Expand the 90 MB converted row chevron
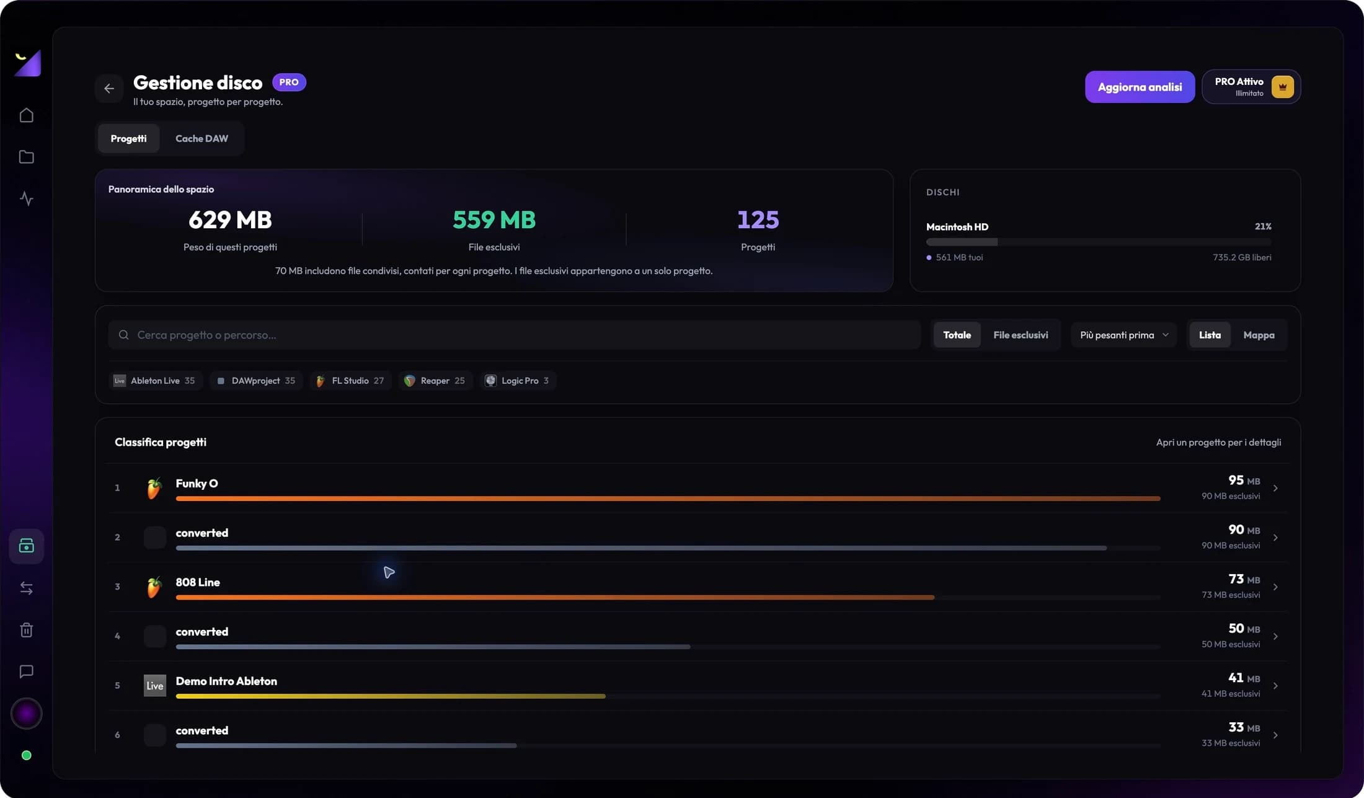 pyautogui.click(x=1275, y=538)
